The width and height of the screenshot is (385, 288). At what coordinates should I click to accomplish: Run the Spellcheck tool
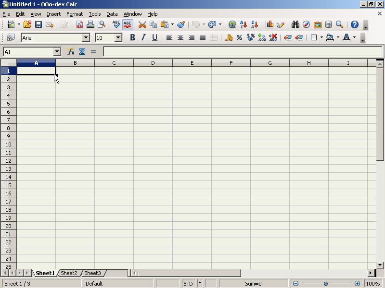point(116,24)
